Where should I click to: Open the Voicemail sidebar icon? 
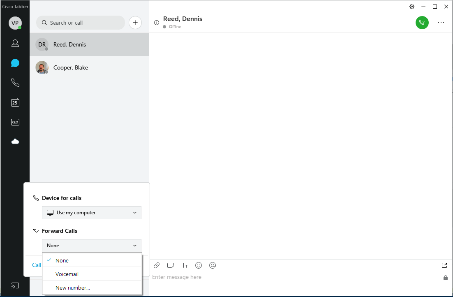15,122
